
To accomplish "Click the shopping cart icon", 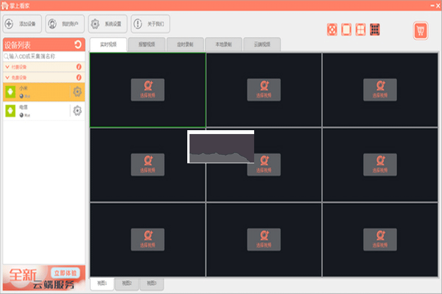I will click(420, 30).
